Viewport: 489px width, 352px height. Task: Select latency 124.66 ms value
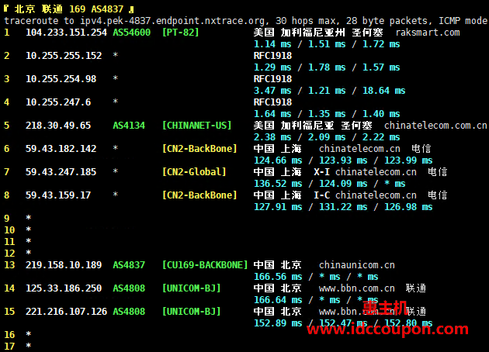pos(278,160)
